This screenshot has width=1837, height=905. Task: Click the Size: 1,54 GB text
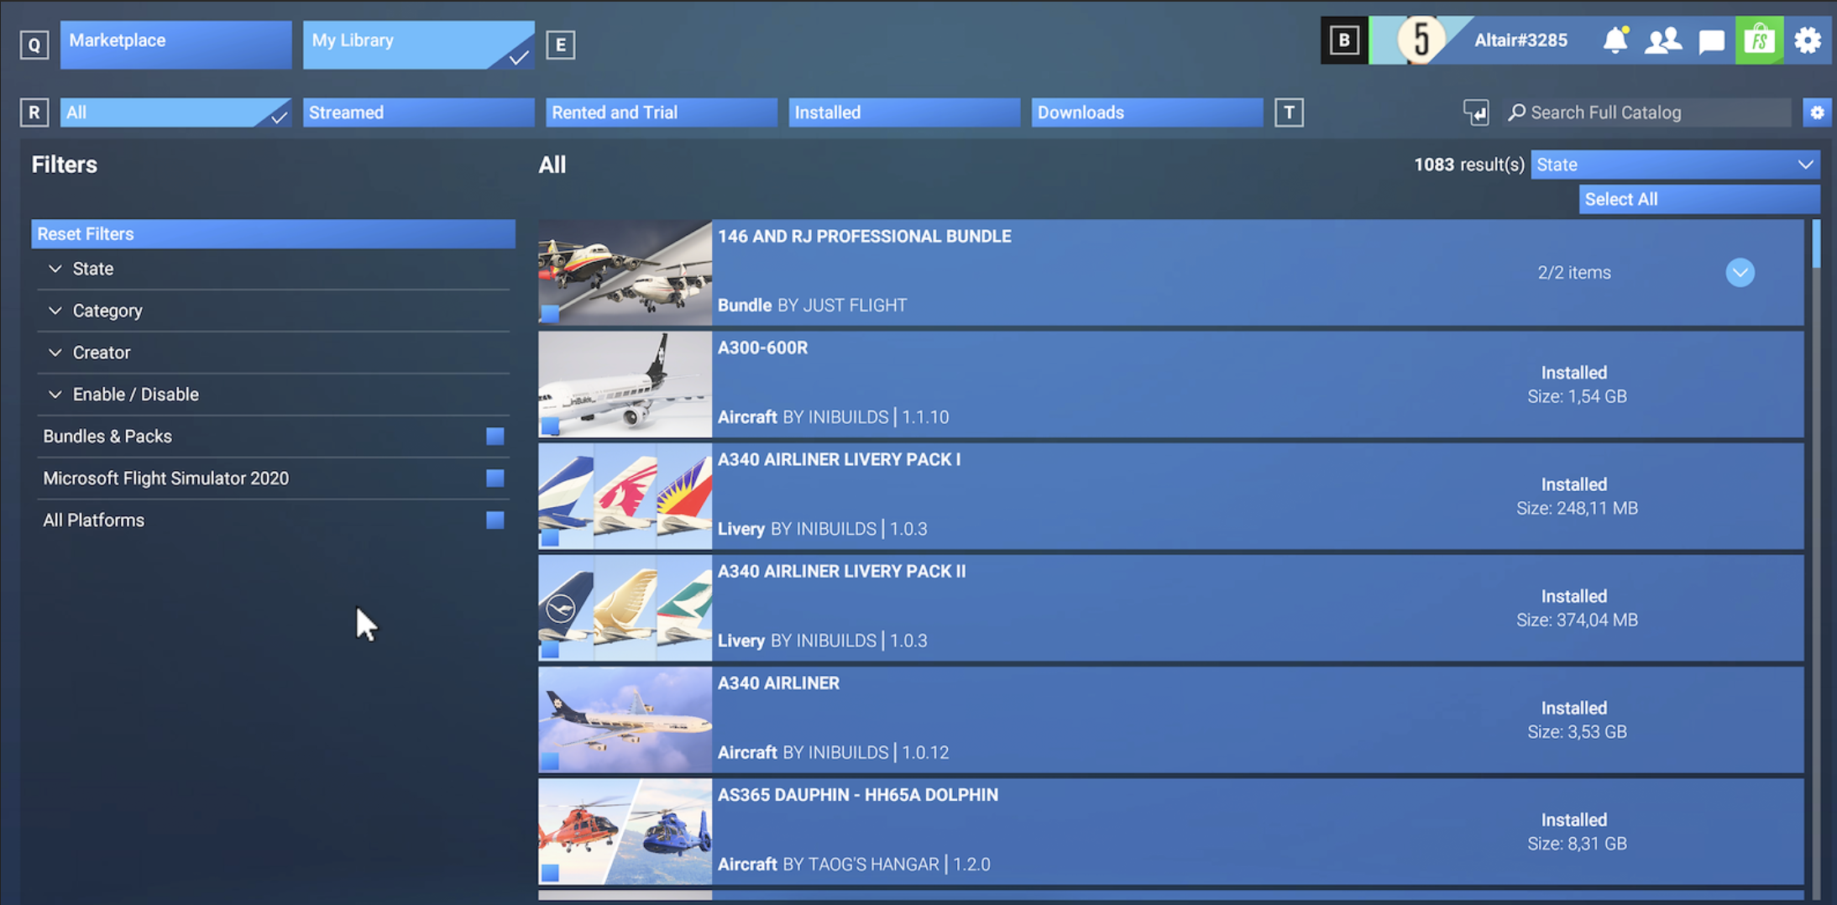1577,396
